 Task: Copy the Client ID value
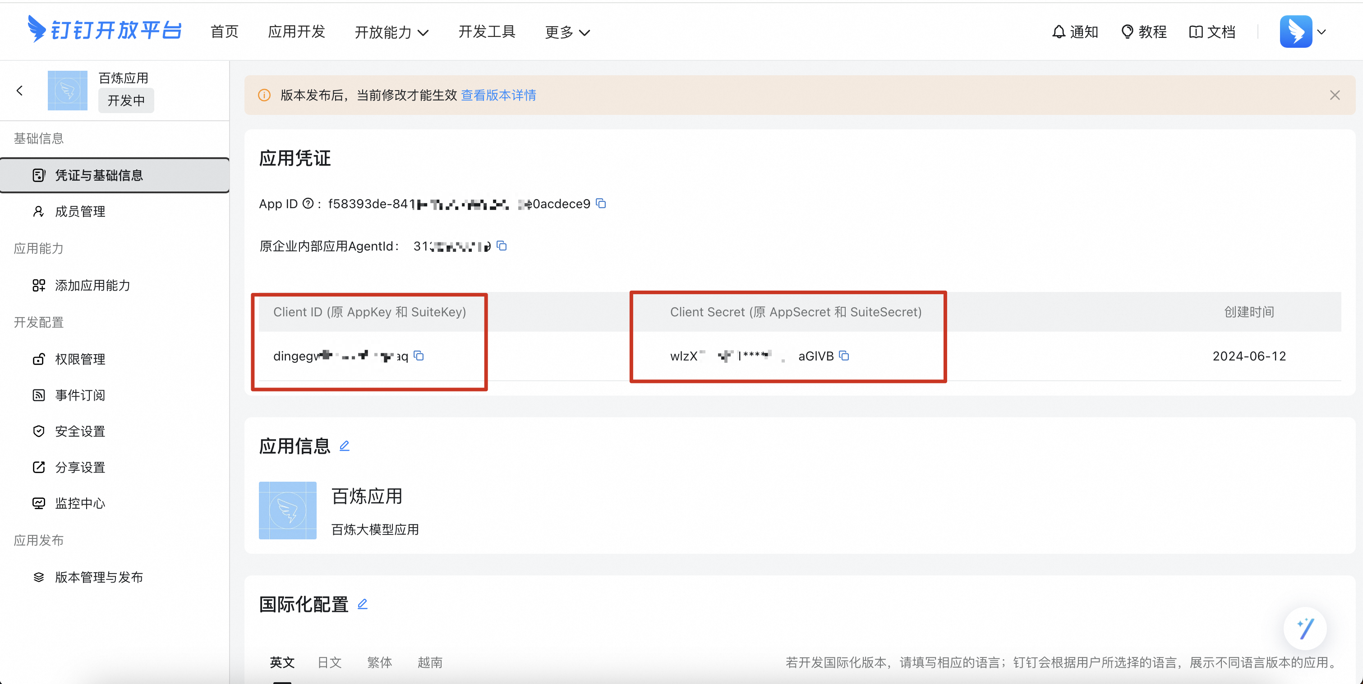click(419, 356)
